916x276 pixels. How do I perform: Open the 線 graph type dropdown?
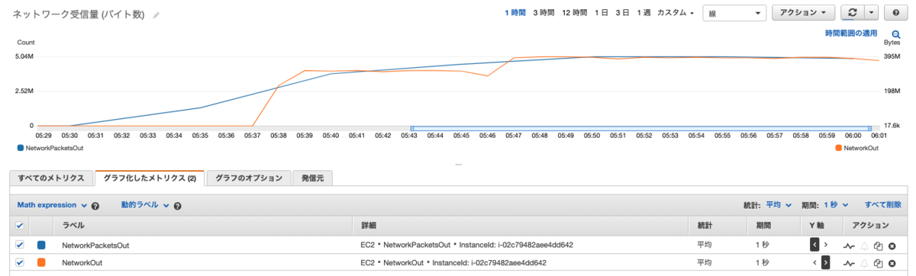[734, 13]
